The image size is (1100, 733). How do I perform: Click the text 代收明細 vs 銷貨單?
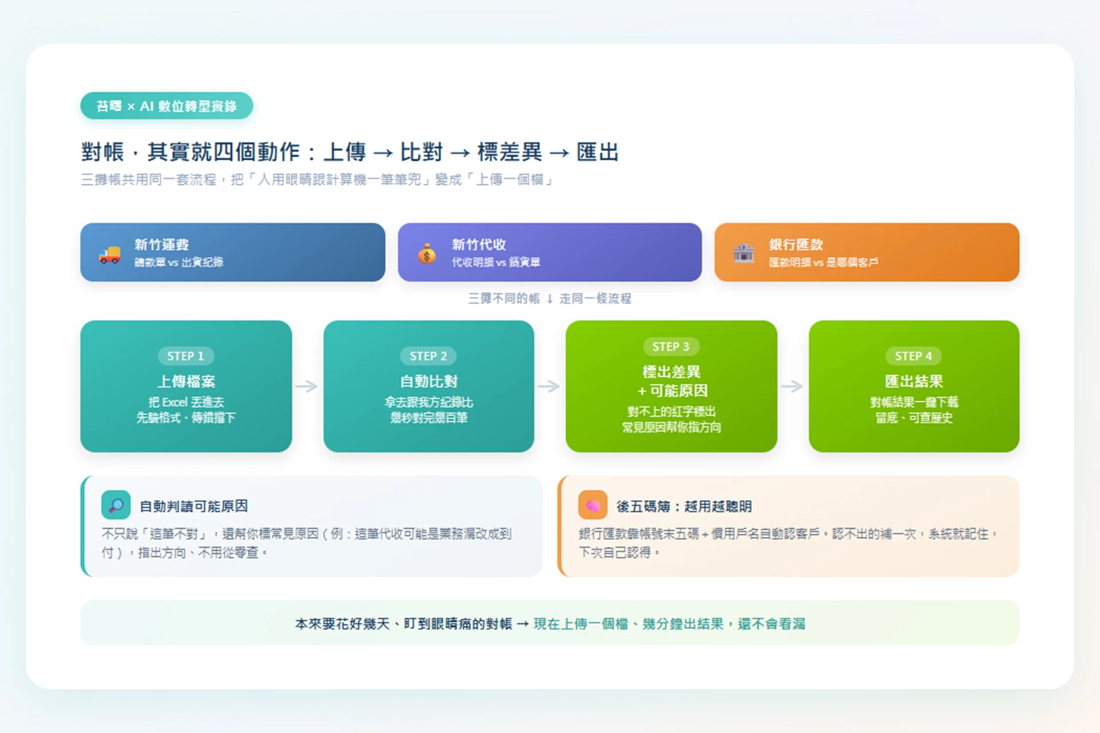[x=496, y=262]
